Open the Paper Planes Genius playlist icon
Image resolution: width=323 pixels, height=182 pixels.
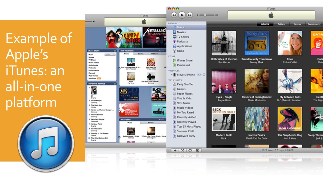click(x=175, y=94)
